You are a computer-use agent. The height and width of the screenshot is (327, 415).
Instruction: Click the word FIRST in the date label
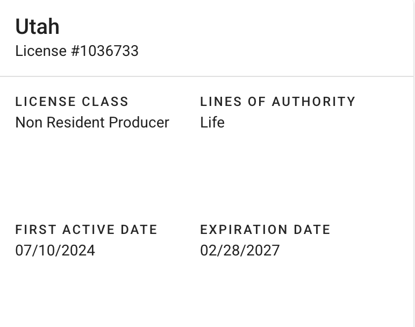coord(36,230)
